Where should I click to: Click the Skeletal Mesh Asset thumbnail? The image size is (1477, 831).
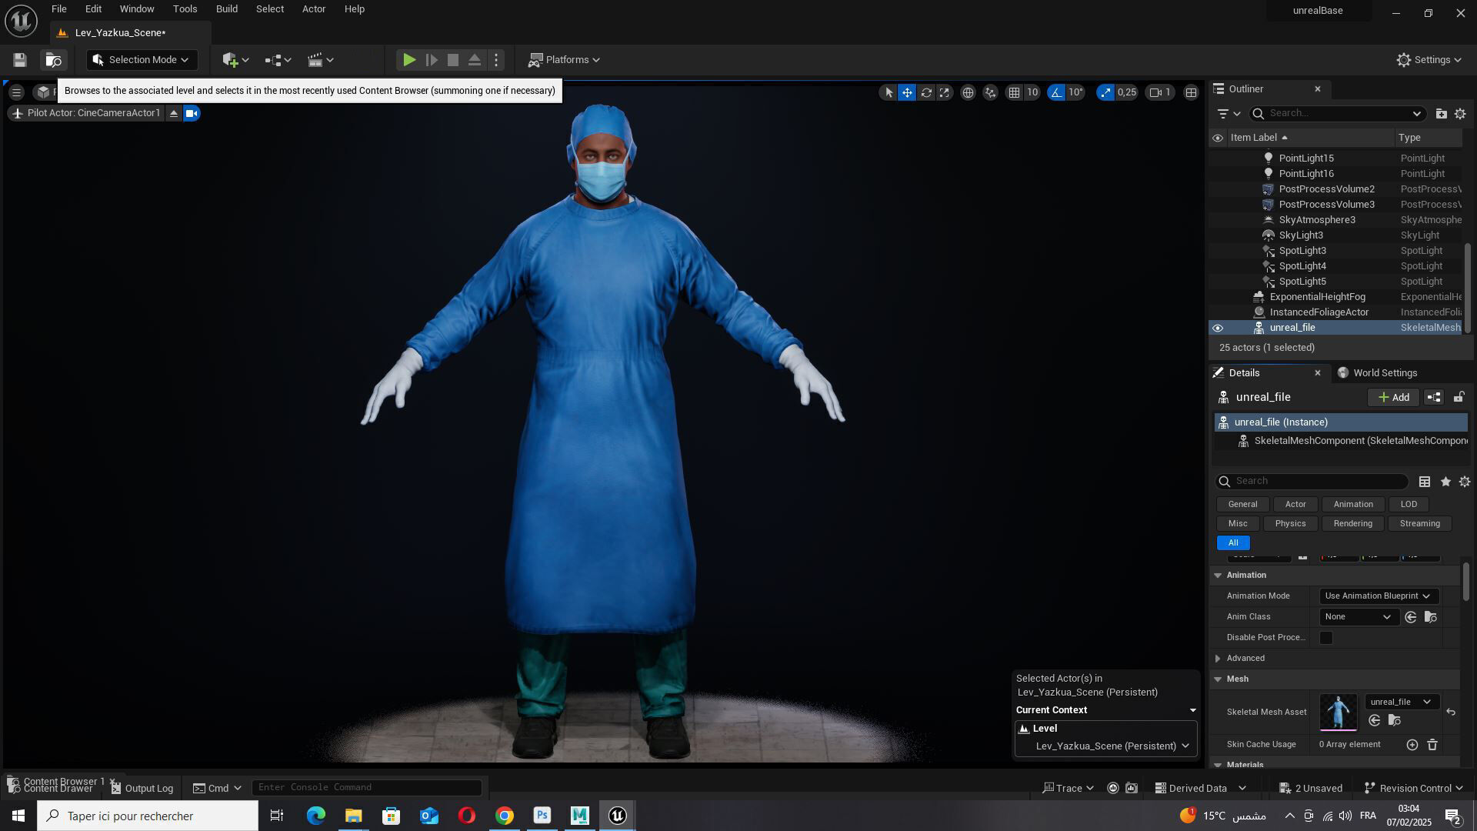coord(1338,712)
